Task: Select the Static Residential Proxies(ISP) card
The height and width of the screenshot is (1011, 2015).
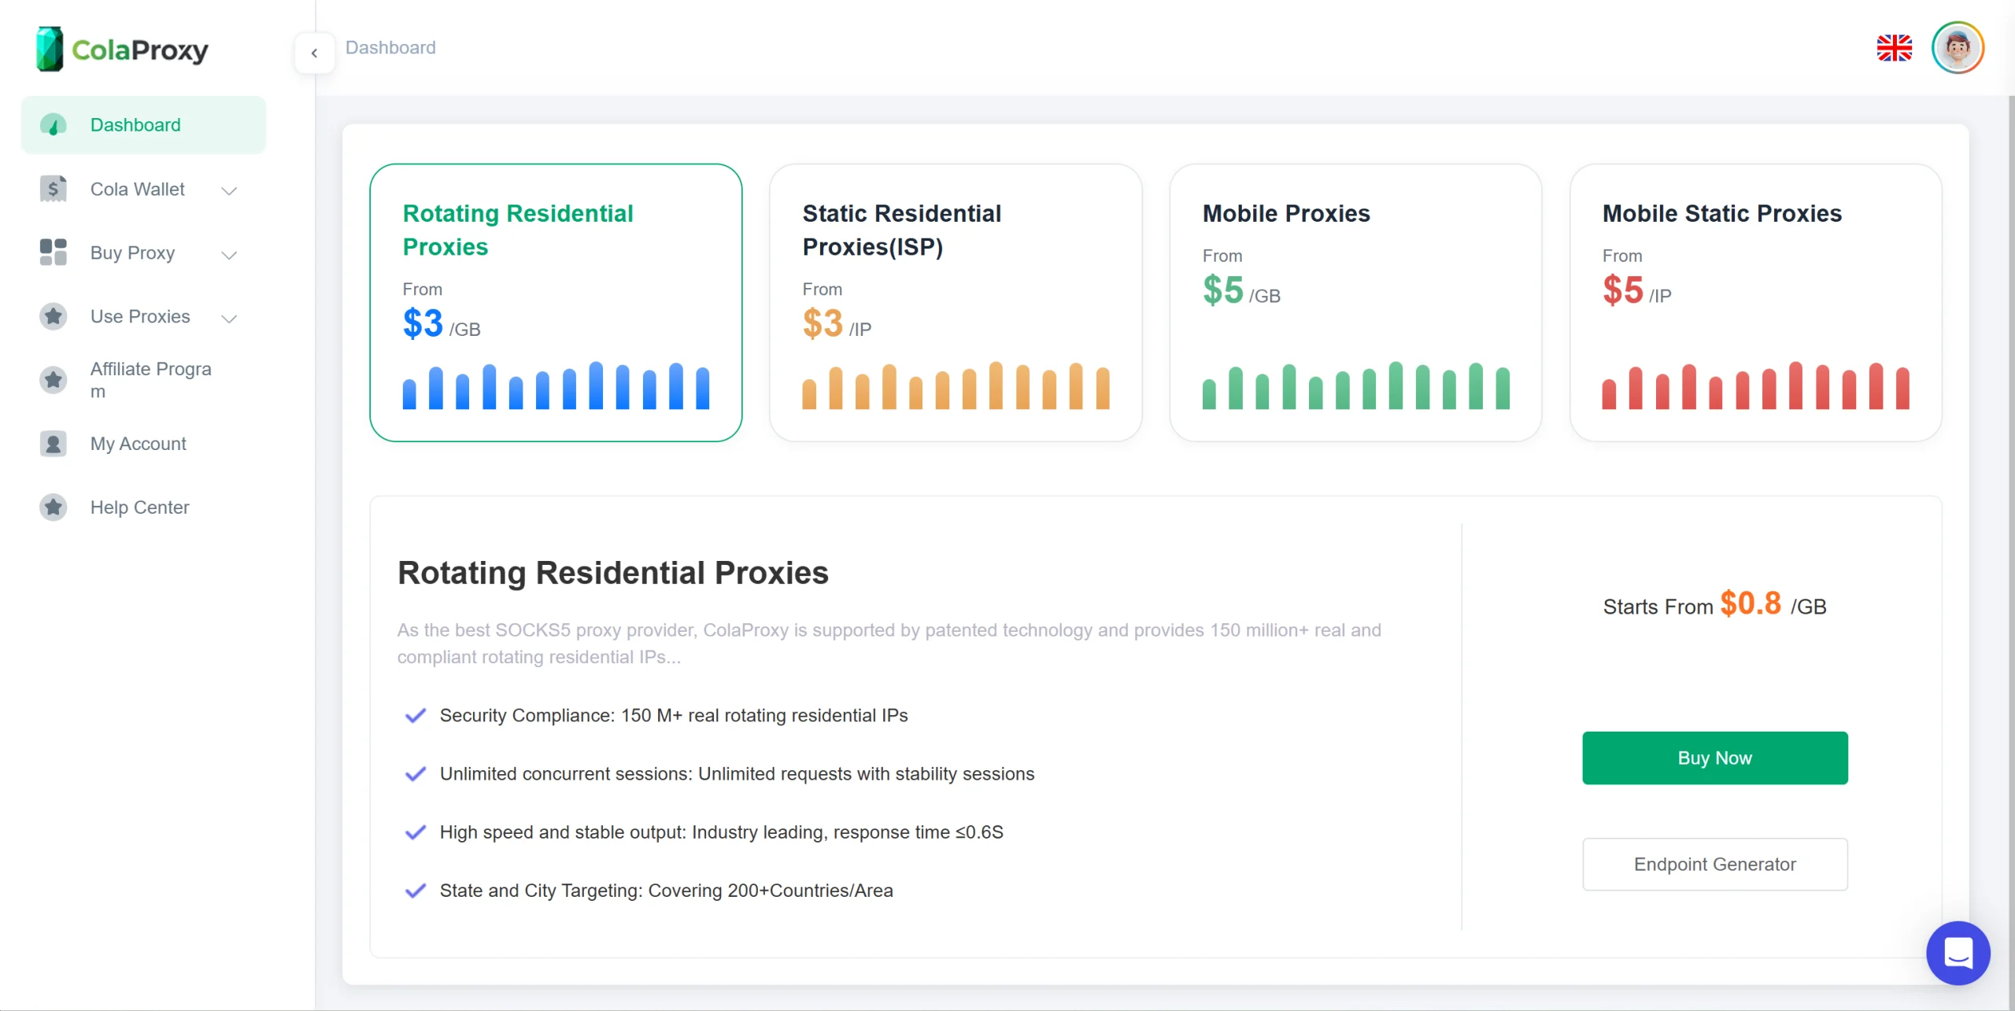Action: click(x=956, y=302)
